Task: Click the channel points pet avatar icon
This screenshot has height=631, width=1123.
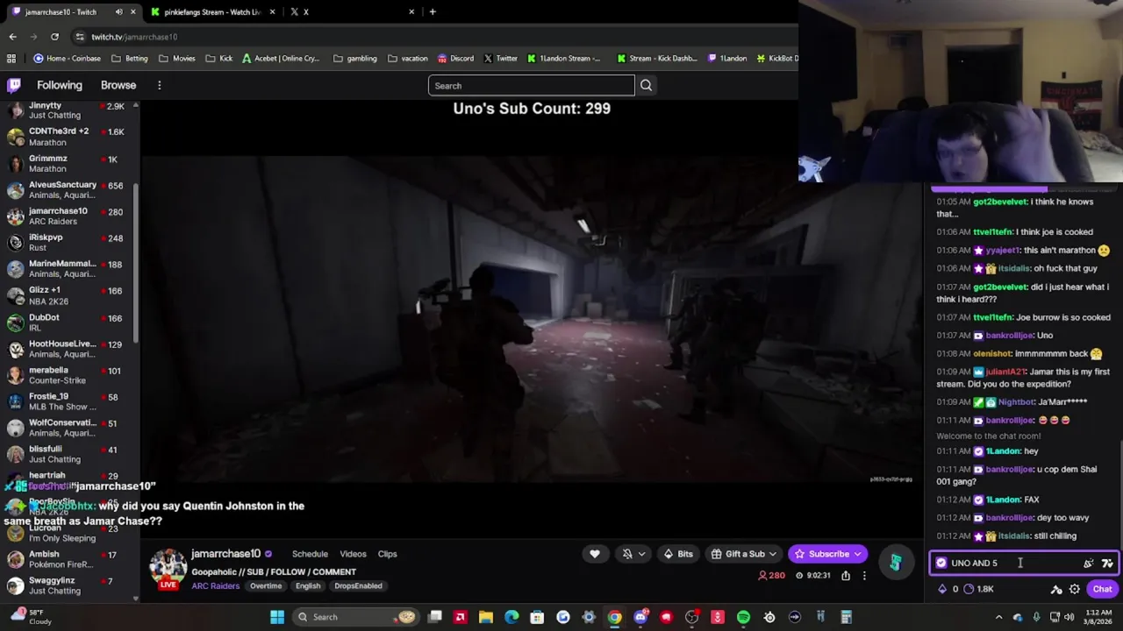Action: tap(895, 563)
